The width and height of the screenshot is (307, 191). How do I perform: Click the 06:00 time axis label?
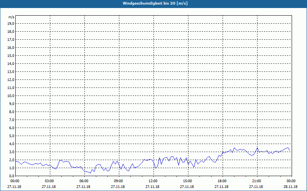[x=84, y=181]
